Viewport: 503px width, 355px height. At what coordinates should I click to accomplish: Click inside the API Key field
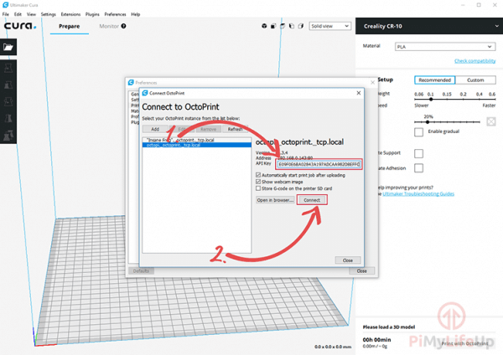click(319, 164)
